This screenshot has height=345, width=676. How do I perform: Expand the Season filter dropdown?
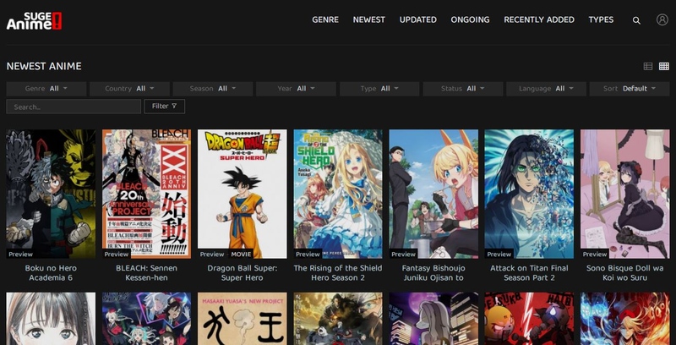point(214,89)
